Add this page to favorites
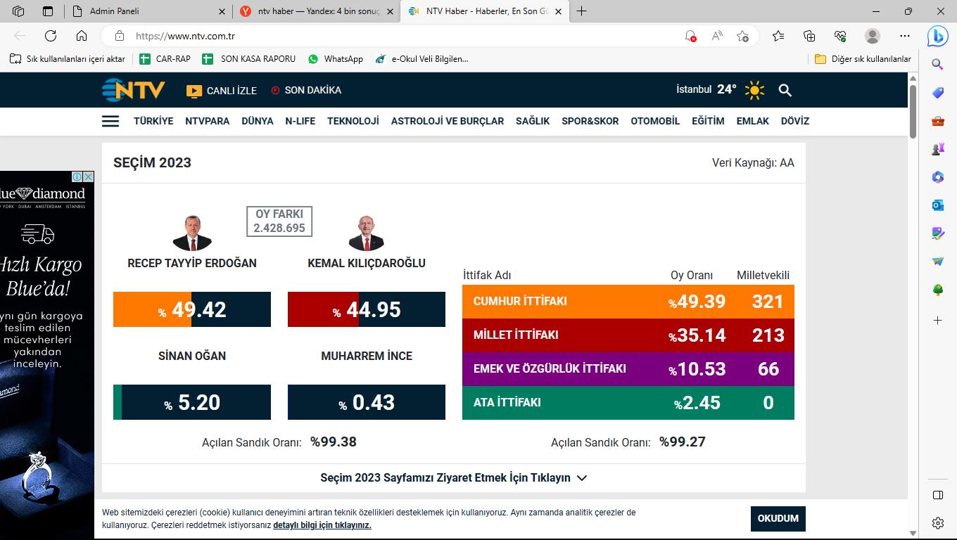 point(742,36)
